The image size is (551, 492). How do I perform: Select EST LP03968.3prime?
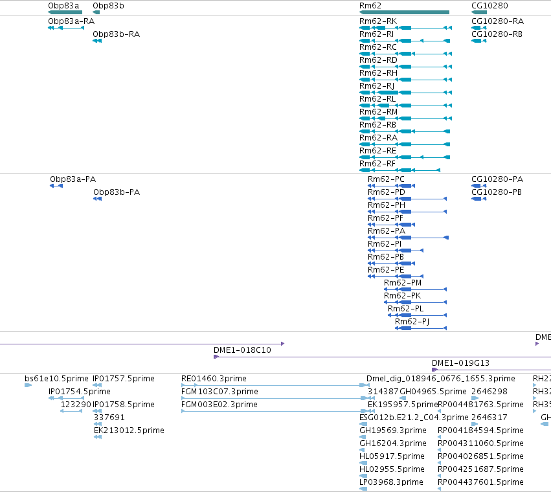(363, 489)
